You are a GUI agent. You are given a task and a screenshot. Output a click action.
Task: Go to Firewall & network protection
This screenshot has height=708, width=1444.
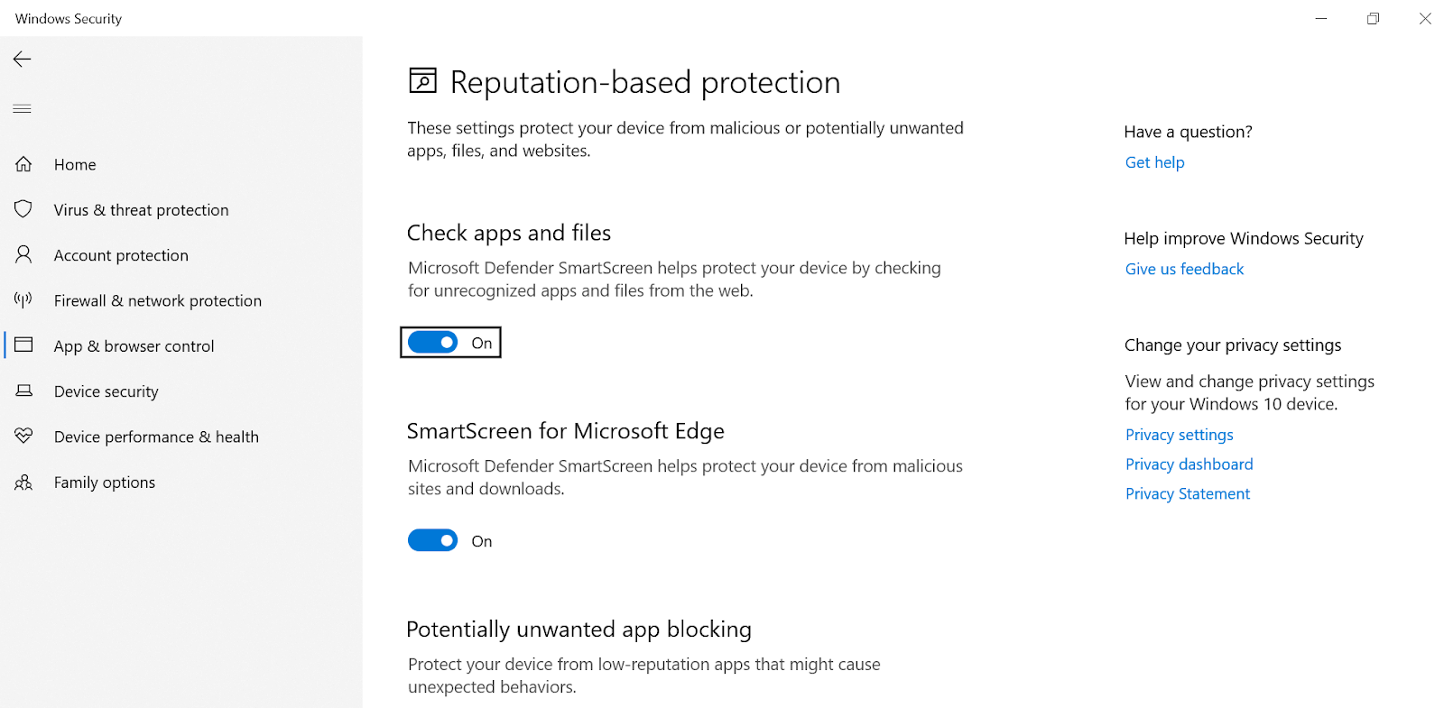click(158, 300)
